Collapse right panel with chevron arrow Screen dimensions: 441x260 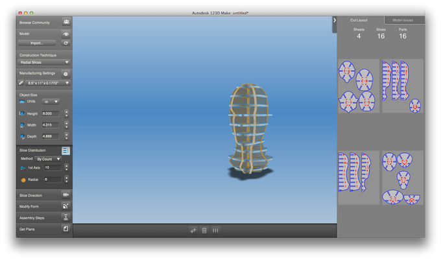click(x=335, y=20)
